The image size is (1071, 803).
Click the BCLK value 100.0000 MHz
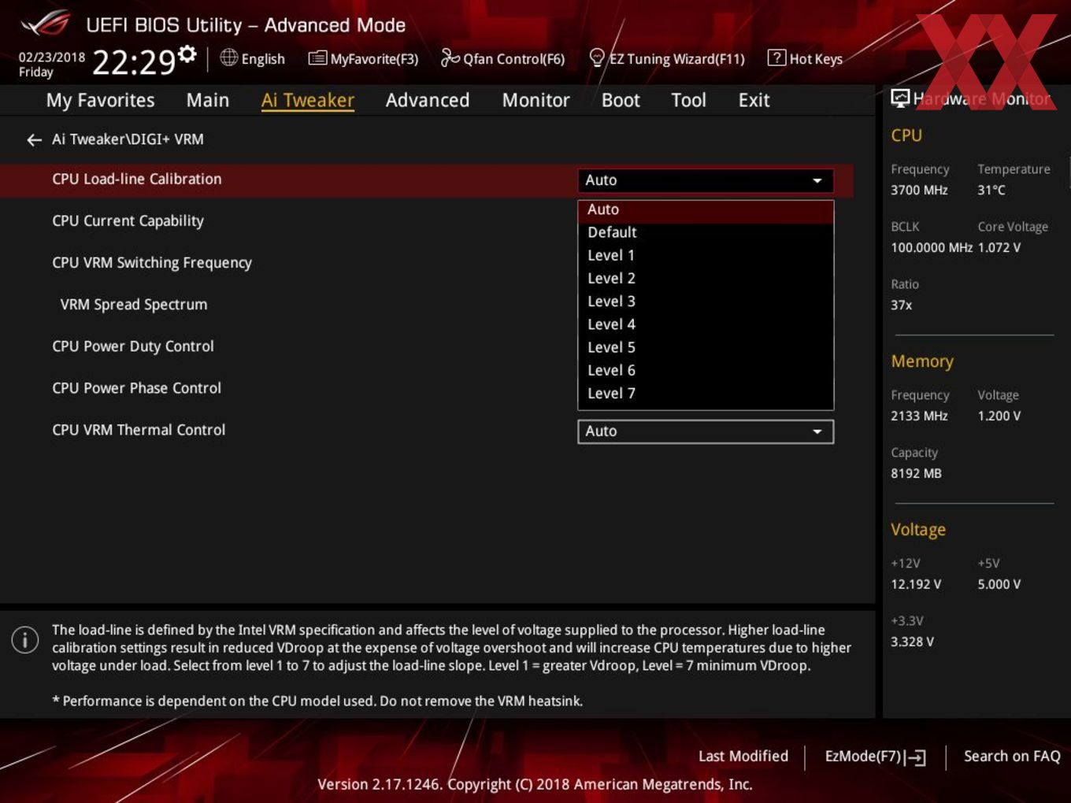[x=932, y=247]
